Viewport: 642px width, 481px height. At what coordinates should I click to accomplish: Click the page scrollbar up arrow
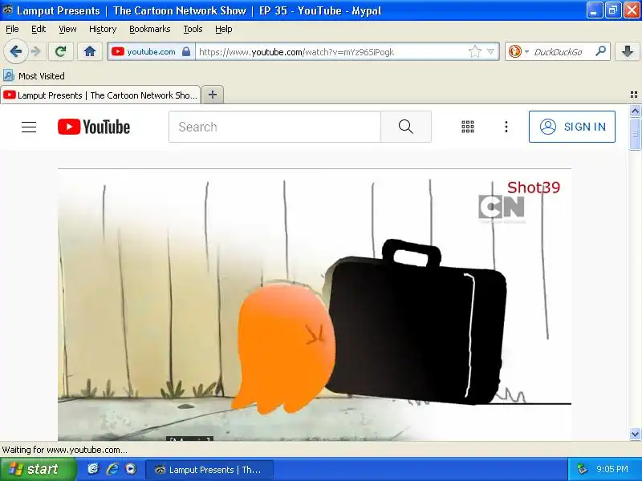635,111
